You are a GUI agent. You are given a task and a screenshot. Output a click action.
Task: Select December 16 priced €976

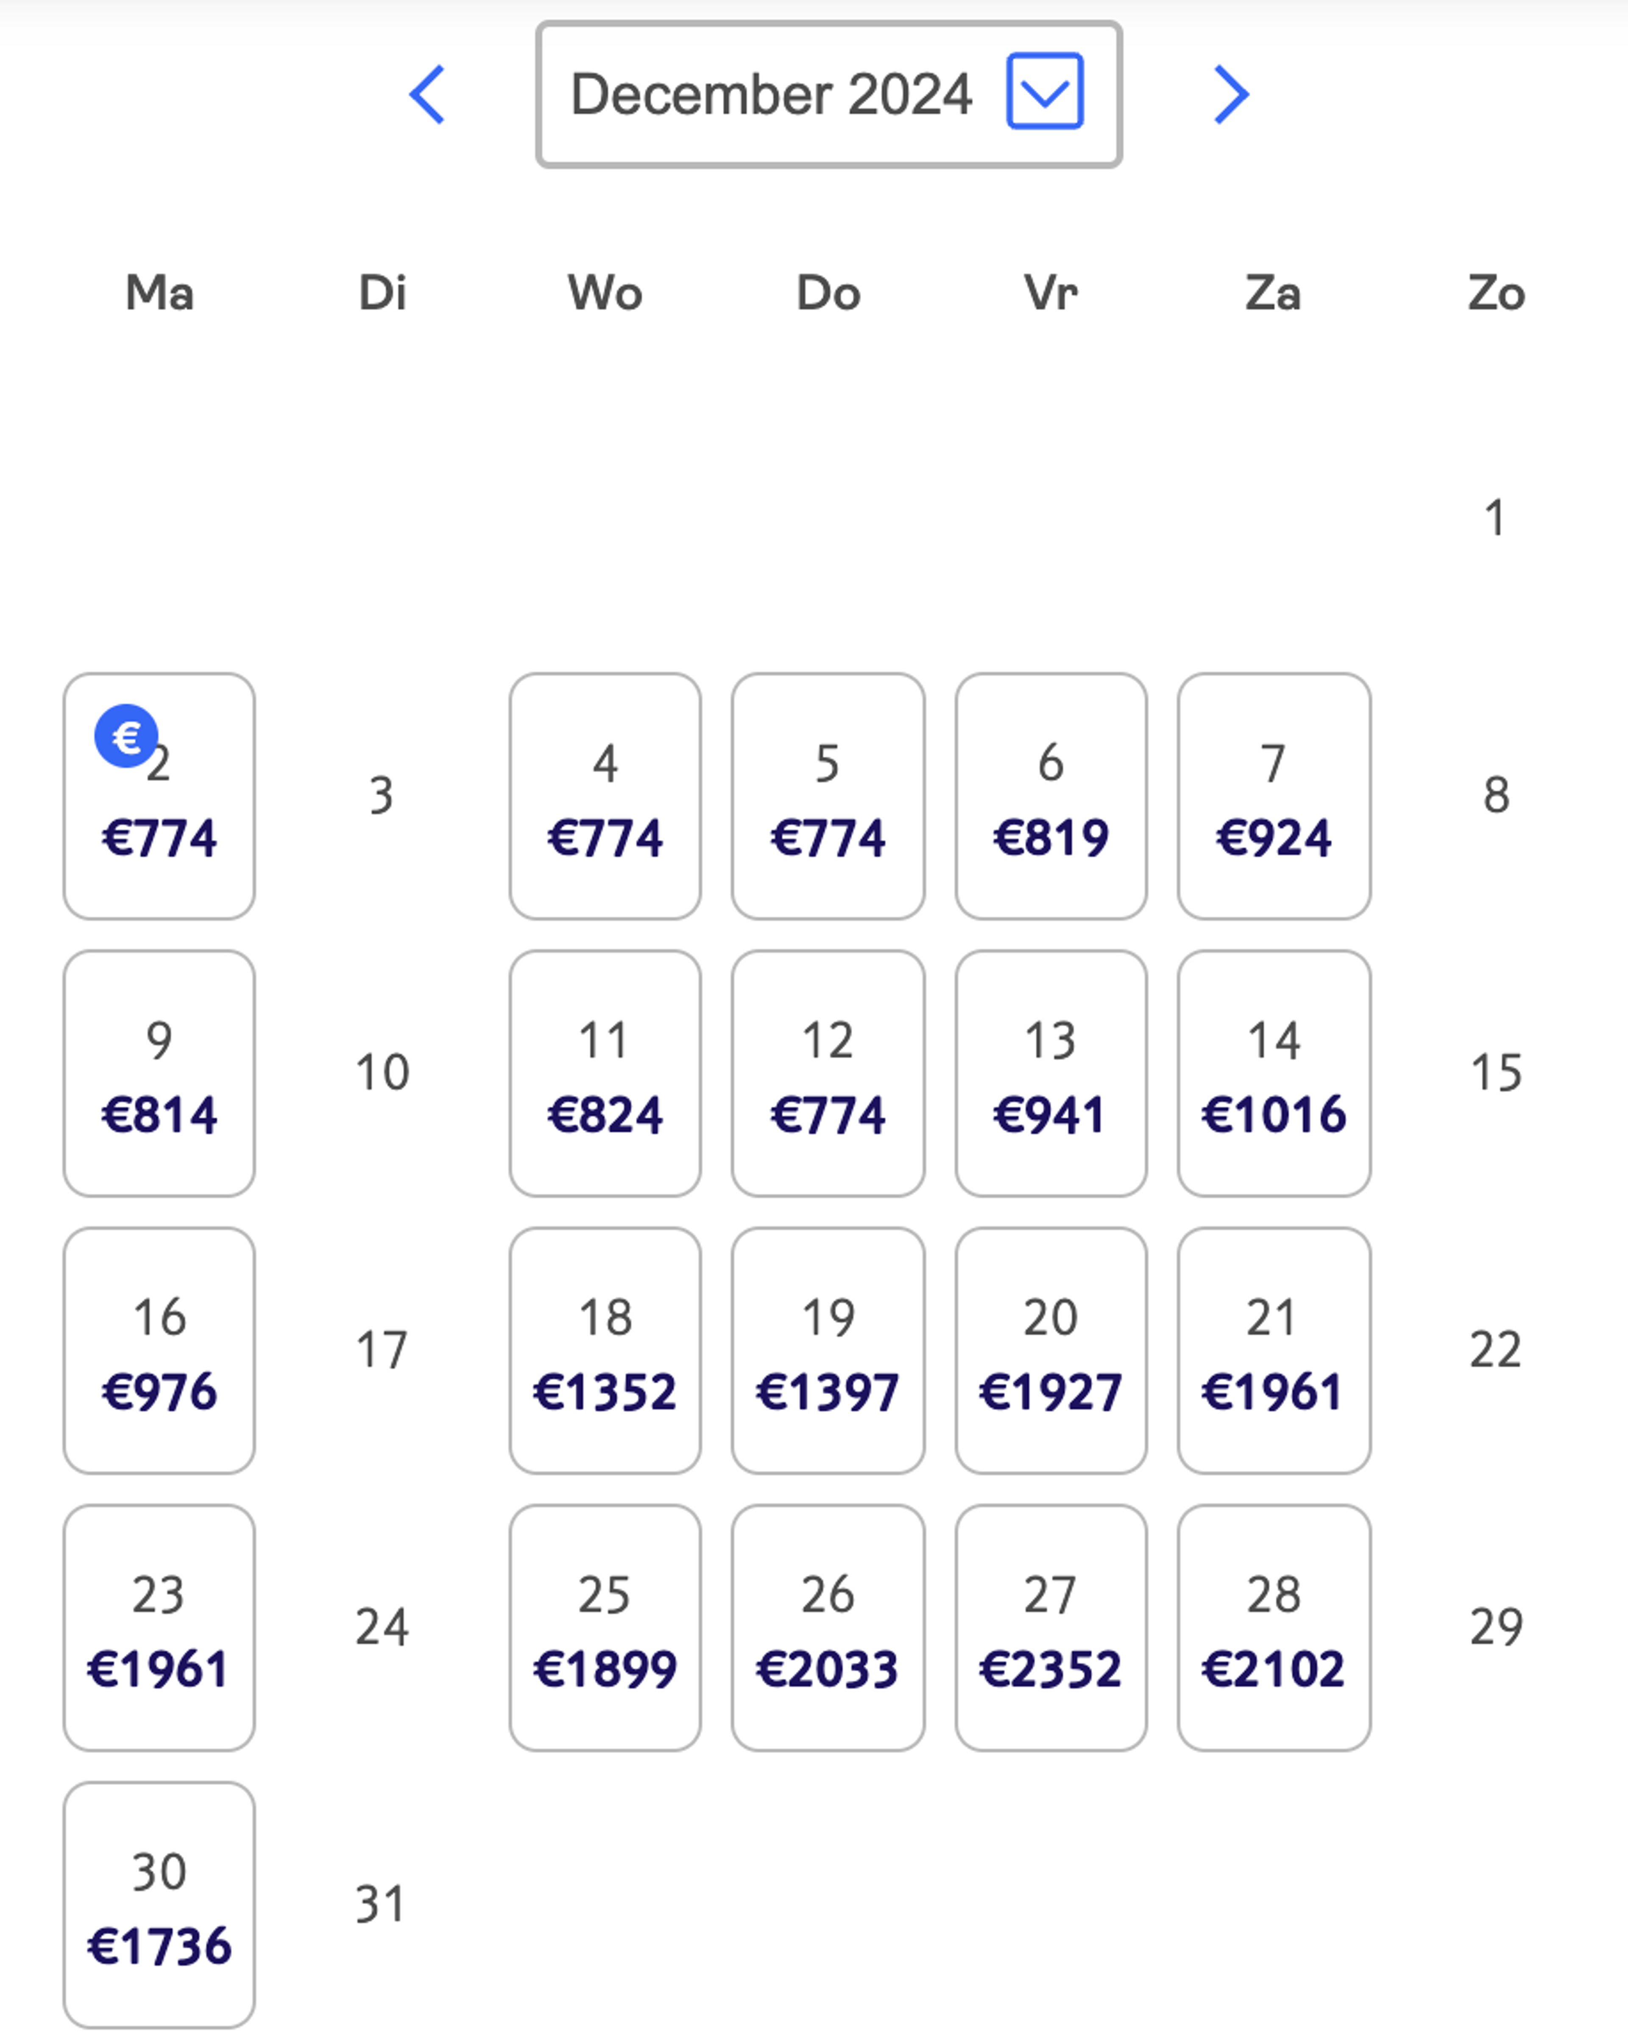click(x=159, y=1350)
